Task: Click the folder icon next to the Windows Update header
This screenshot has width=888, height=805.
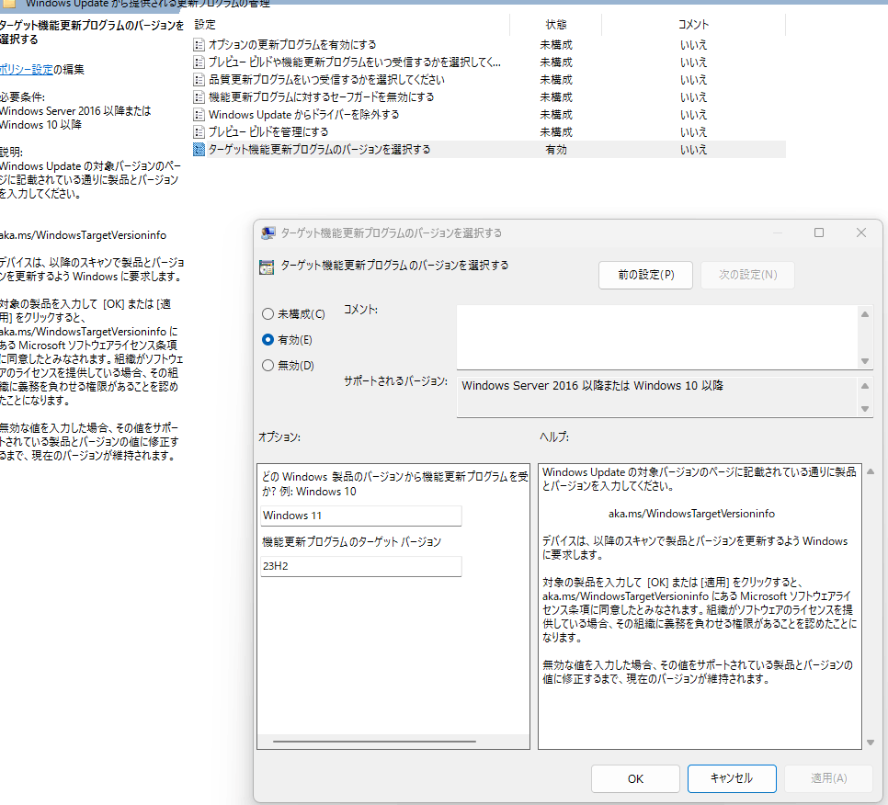Action: (x=9, y=4)
